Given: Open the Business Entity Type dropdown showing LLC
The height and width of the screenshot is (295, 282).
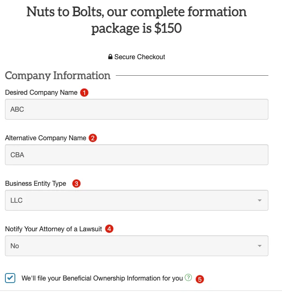Looking at the screenshot, I should 136,200.
